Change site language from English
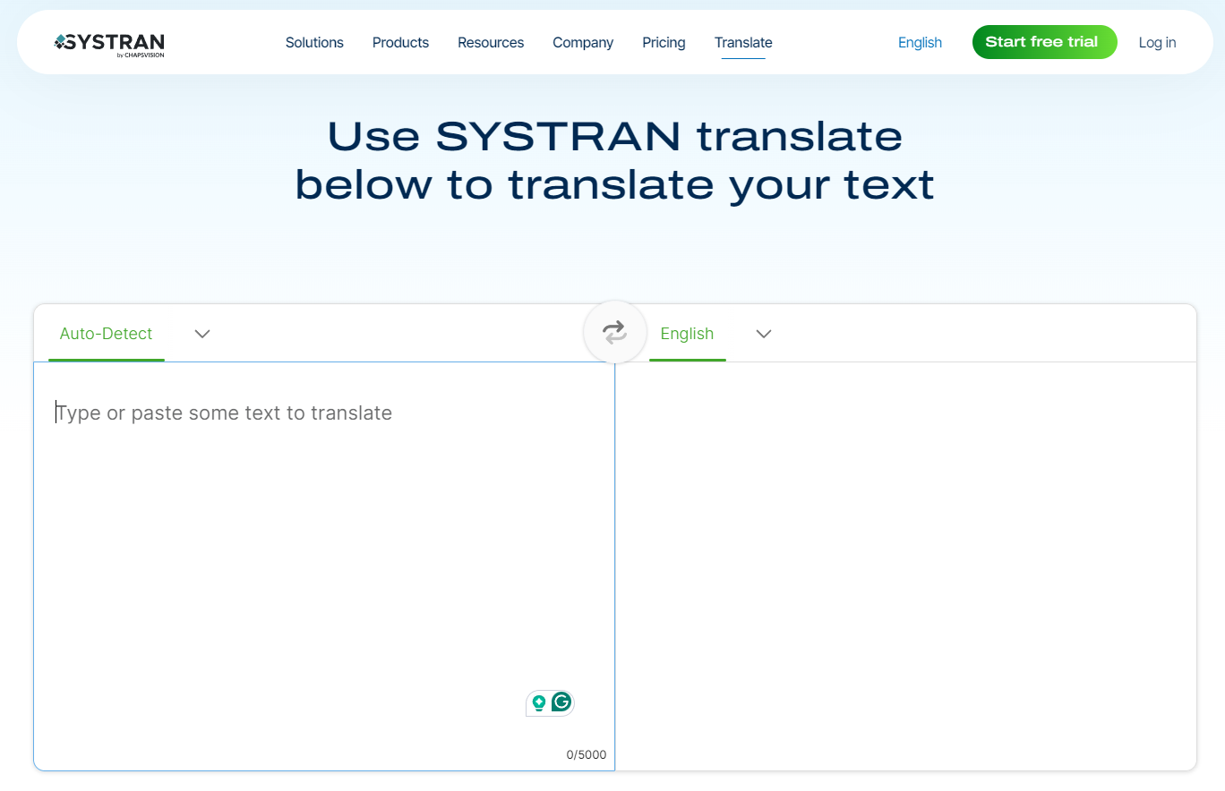1225x791 pixels. coord(920,43)
